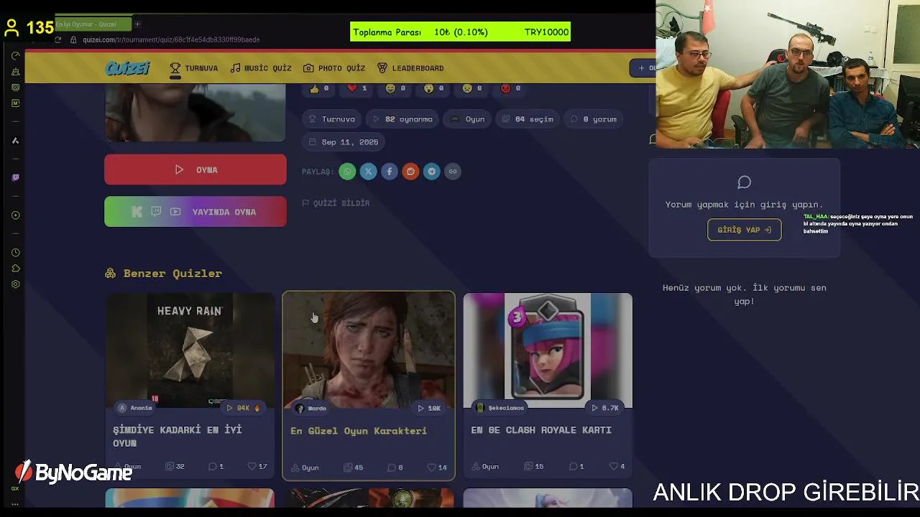This screenshot has width=920, height=517.
Task: React with the laughing face emoji
Action: point(395,88)
